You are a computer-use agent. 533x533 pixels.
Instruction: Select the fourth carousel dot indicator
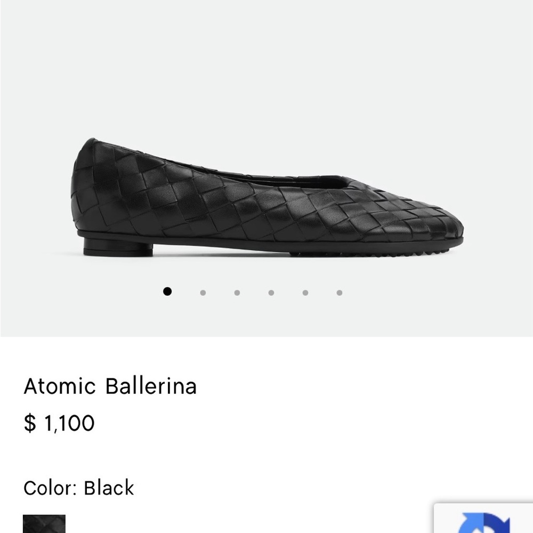point(271,292)
